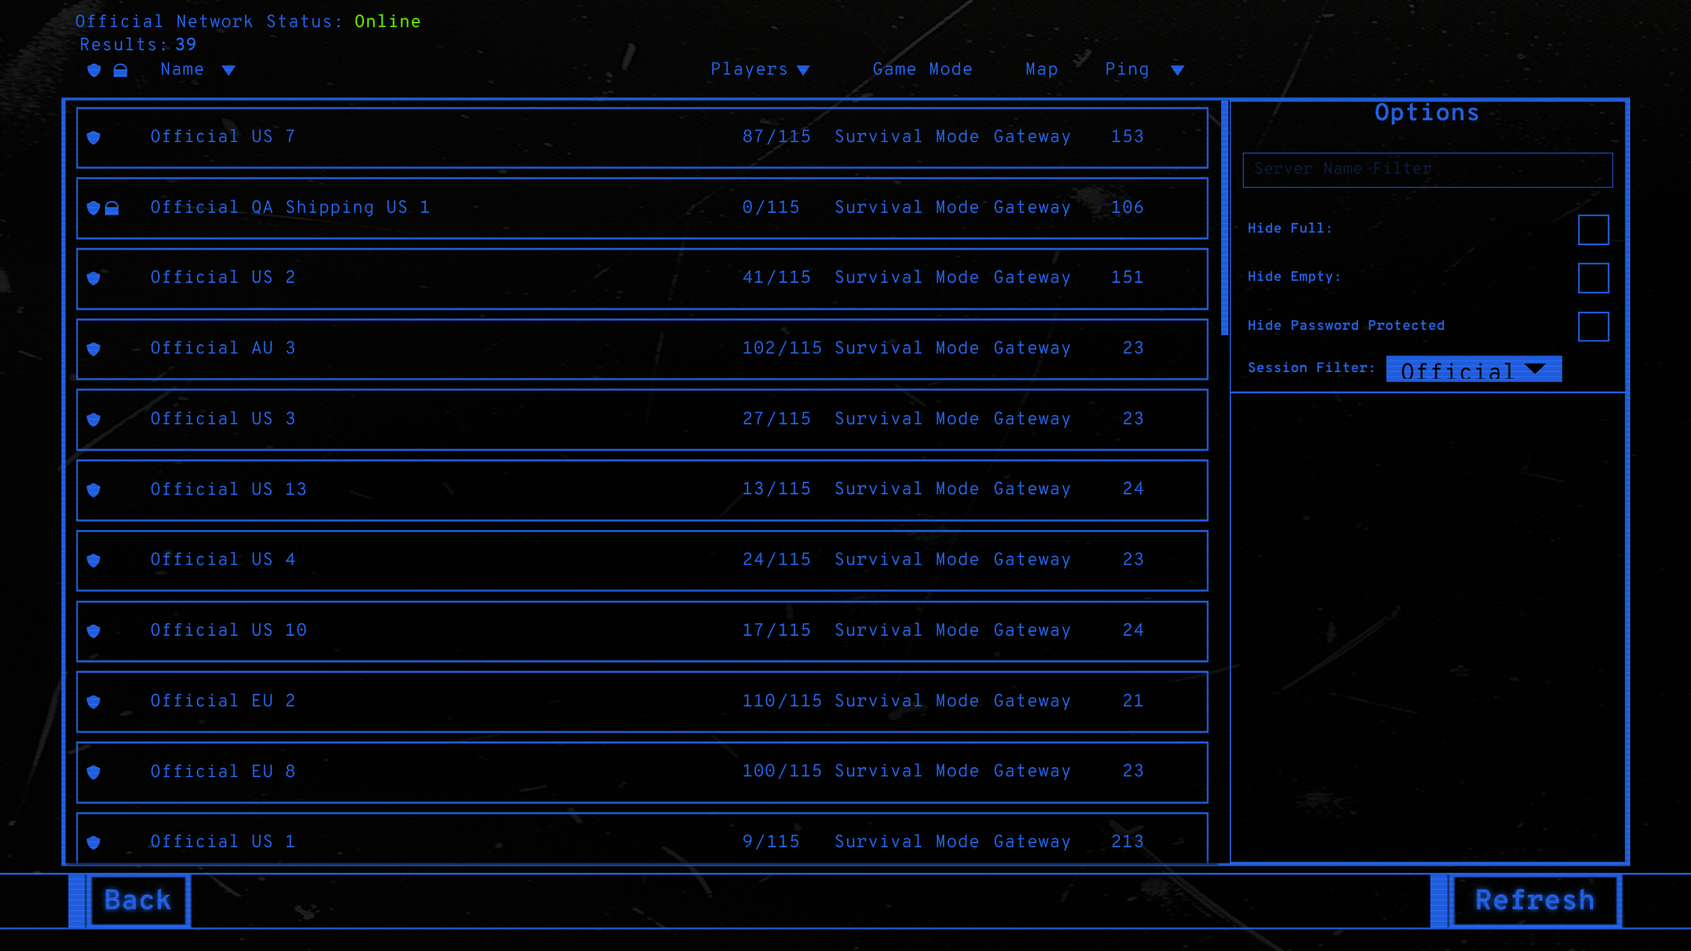Click the Map column header

[1041, 69]
